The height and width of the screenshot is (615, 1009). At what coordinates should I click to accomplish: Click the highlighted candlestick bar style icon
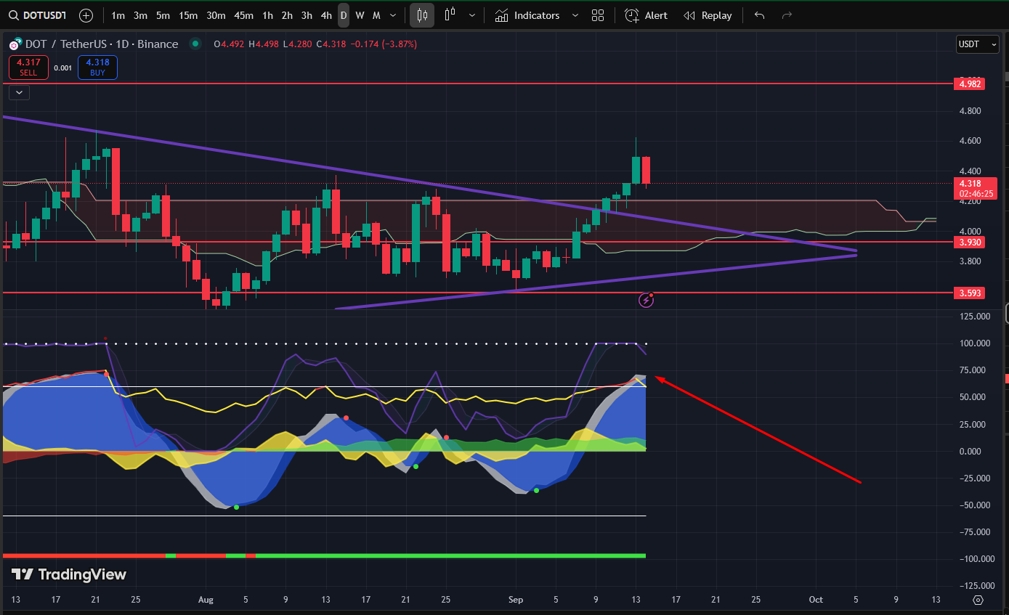coord(422,15)
